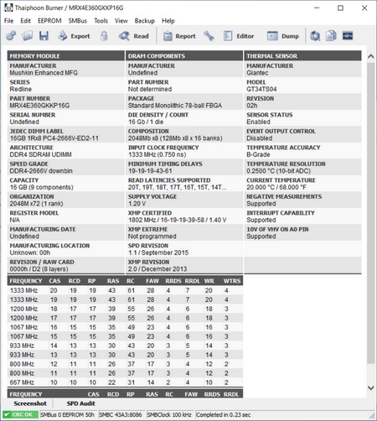Click the Dump toolbar button

pos(283,36)
